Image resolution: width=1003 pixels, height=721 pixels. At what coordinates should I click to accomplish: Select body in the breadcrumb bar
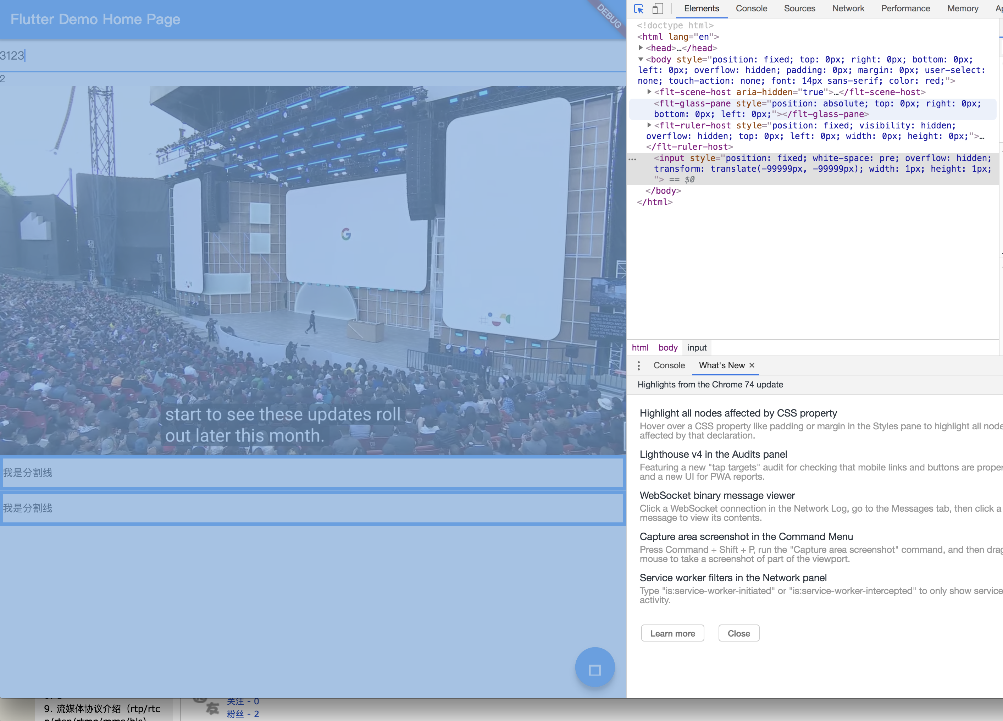[667, 348]
